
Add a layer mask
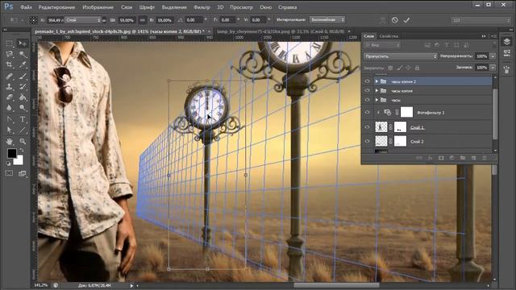click(x=441, y=158)
